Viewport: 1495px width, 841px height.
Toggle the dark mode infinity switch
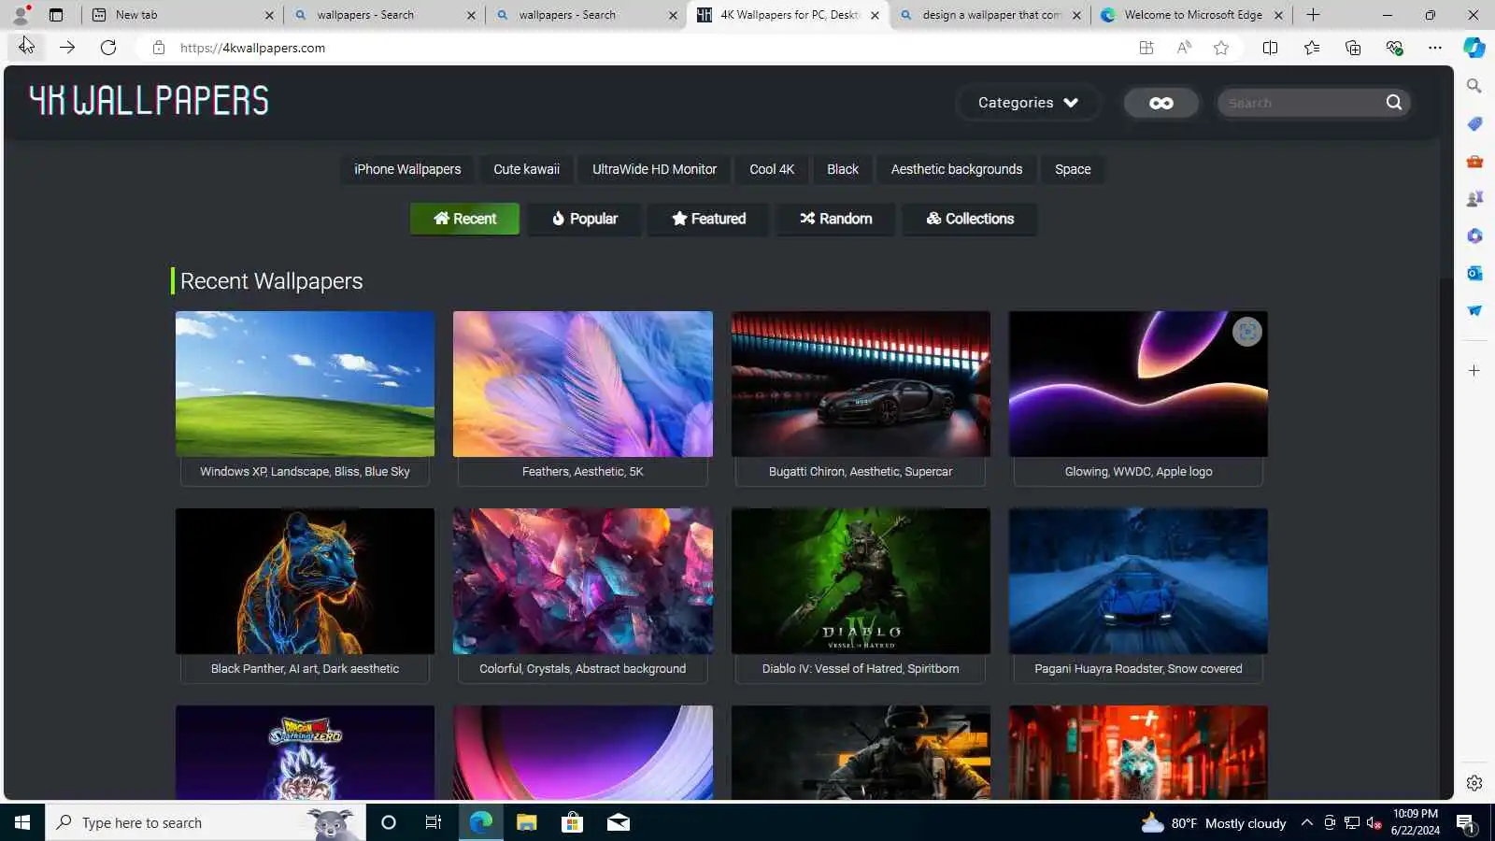coord(1161,103)
